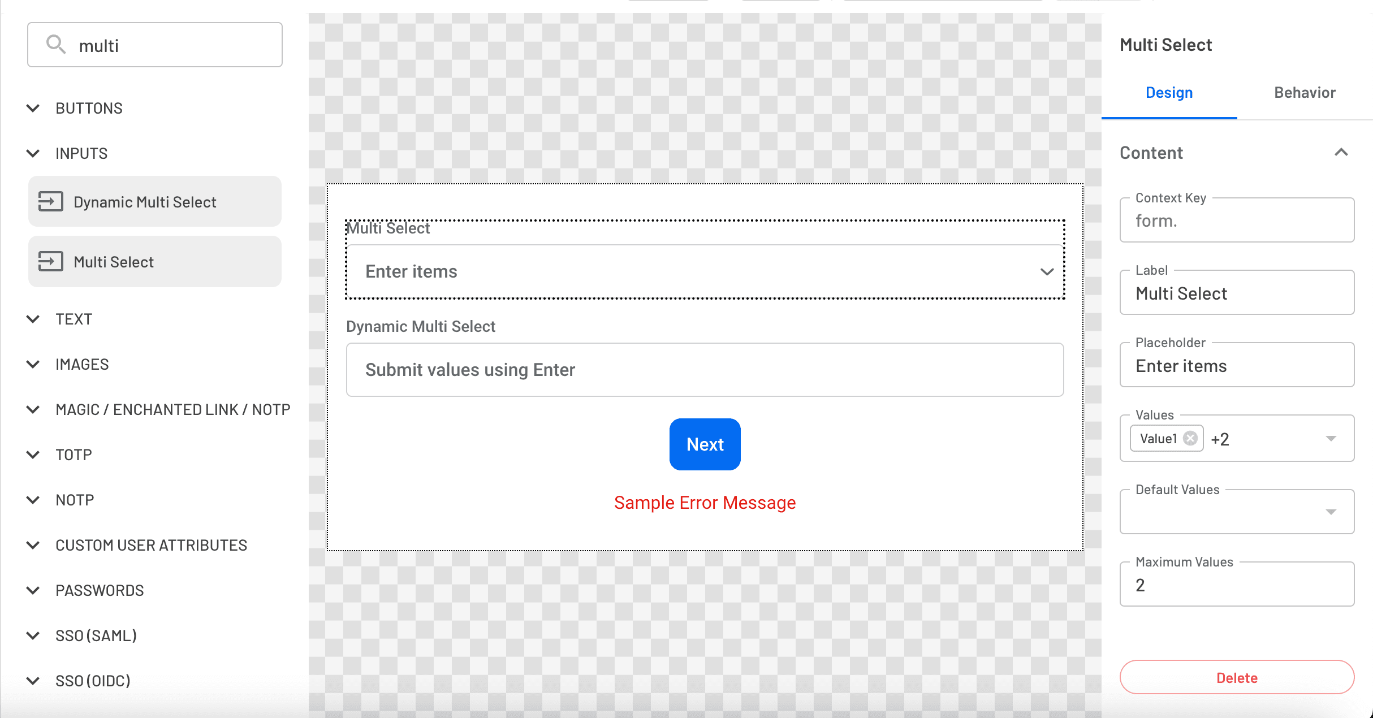Collapse the BUTTONS section

(32, 108)
